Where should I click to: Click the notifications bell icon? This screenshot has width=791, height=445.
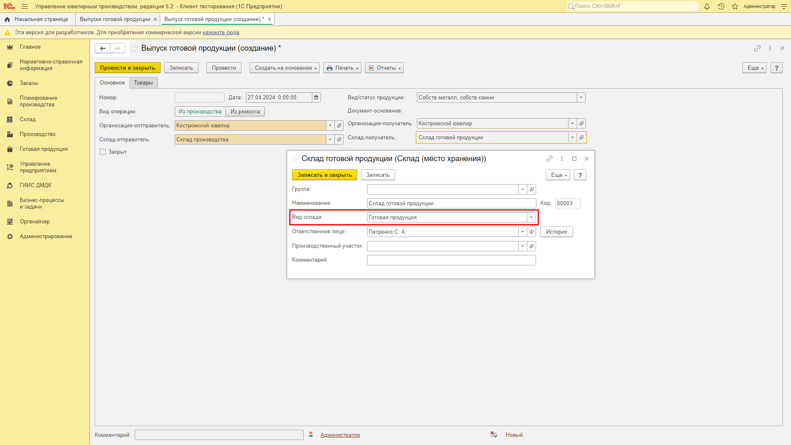point(707,6)
